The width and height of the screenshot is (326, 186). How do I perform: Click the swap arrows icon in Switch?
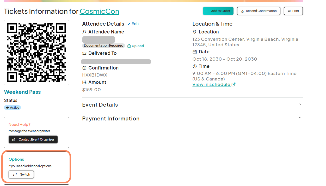click(15, 175)
